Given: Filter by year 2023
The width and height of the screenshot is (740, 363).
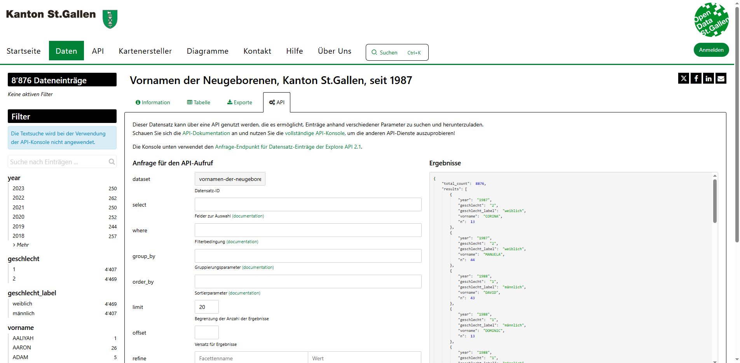Looking at the screenshot, I should click(x=18, y=188).
